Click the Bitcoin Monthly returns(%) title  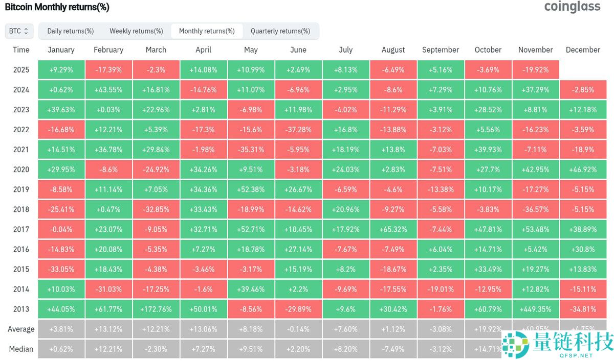[x=57, y=7]
